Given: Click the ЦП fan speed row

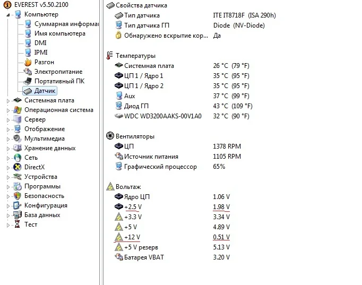Looking at the screenshot, I should (129, 146).
